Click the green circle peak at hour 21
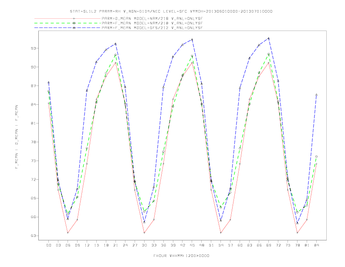The image size is (345, 267). 115,55
